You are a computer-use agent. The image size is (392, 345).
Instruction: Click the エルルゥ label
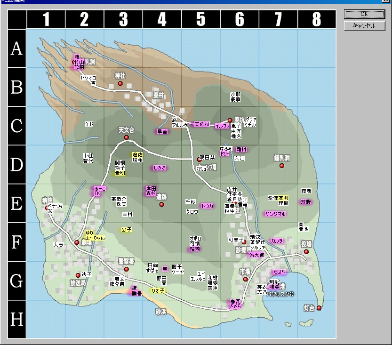[198, 279]
